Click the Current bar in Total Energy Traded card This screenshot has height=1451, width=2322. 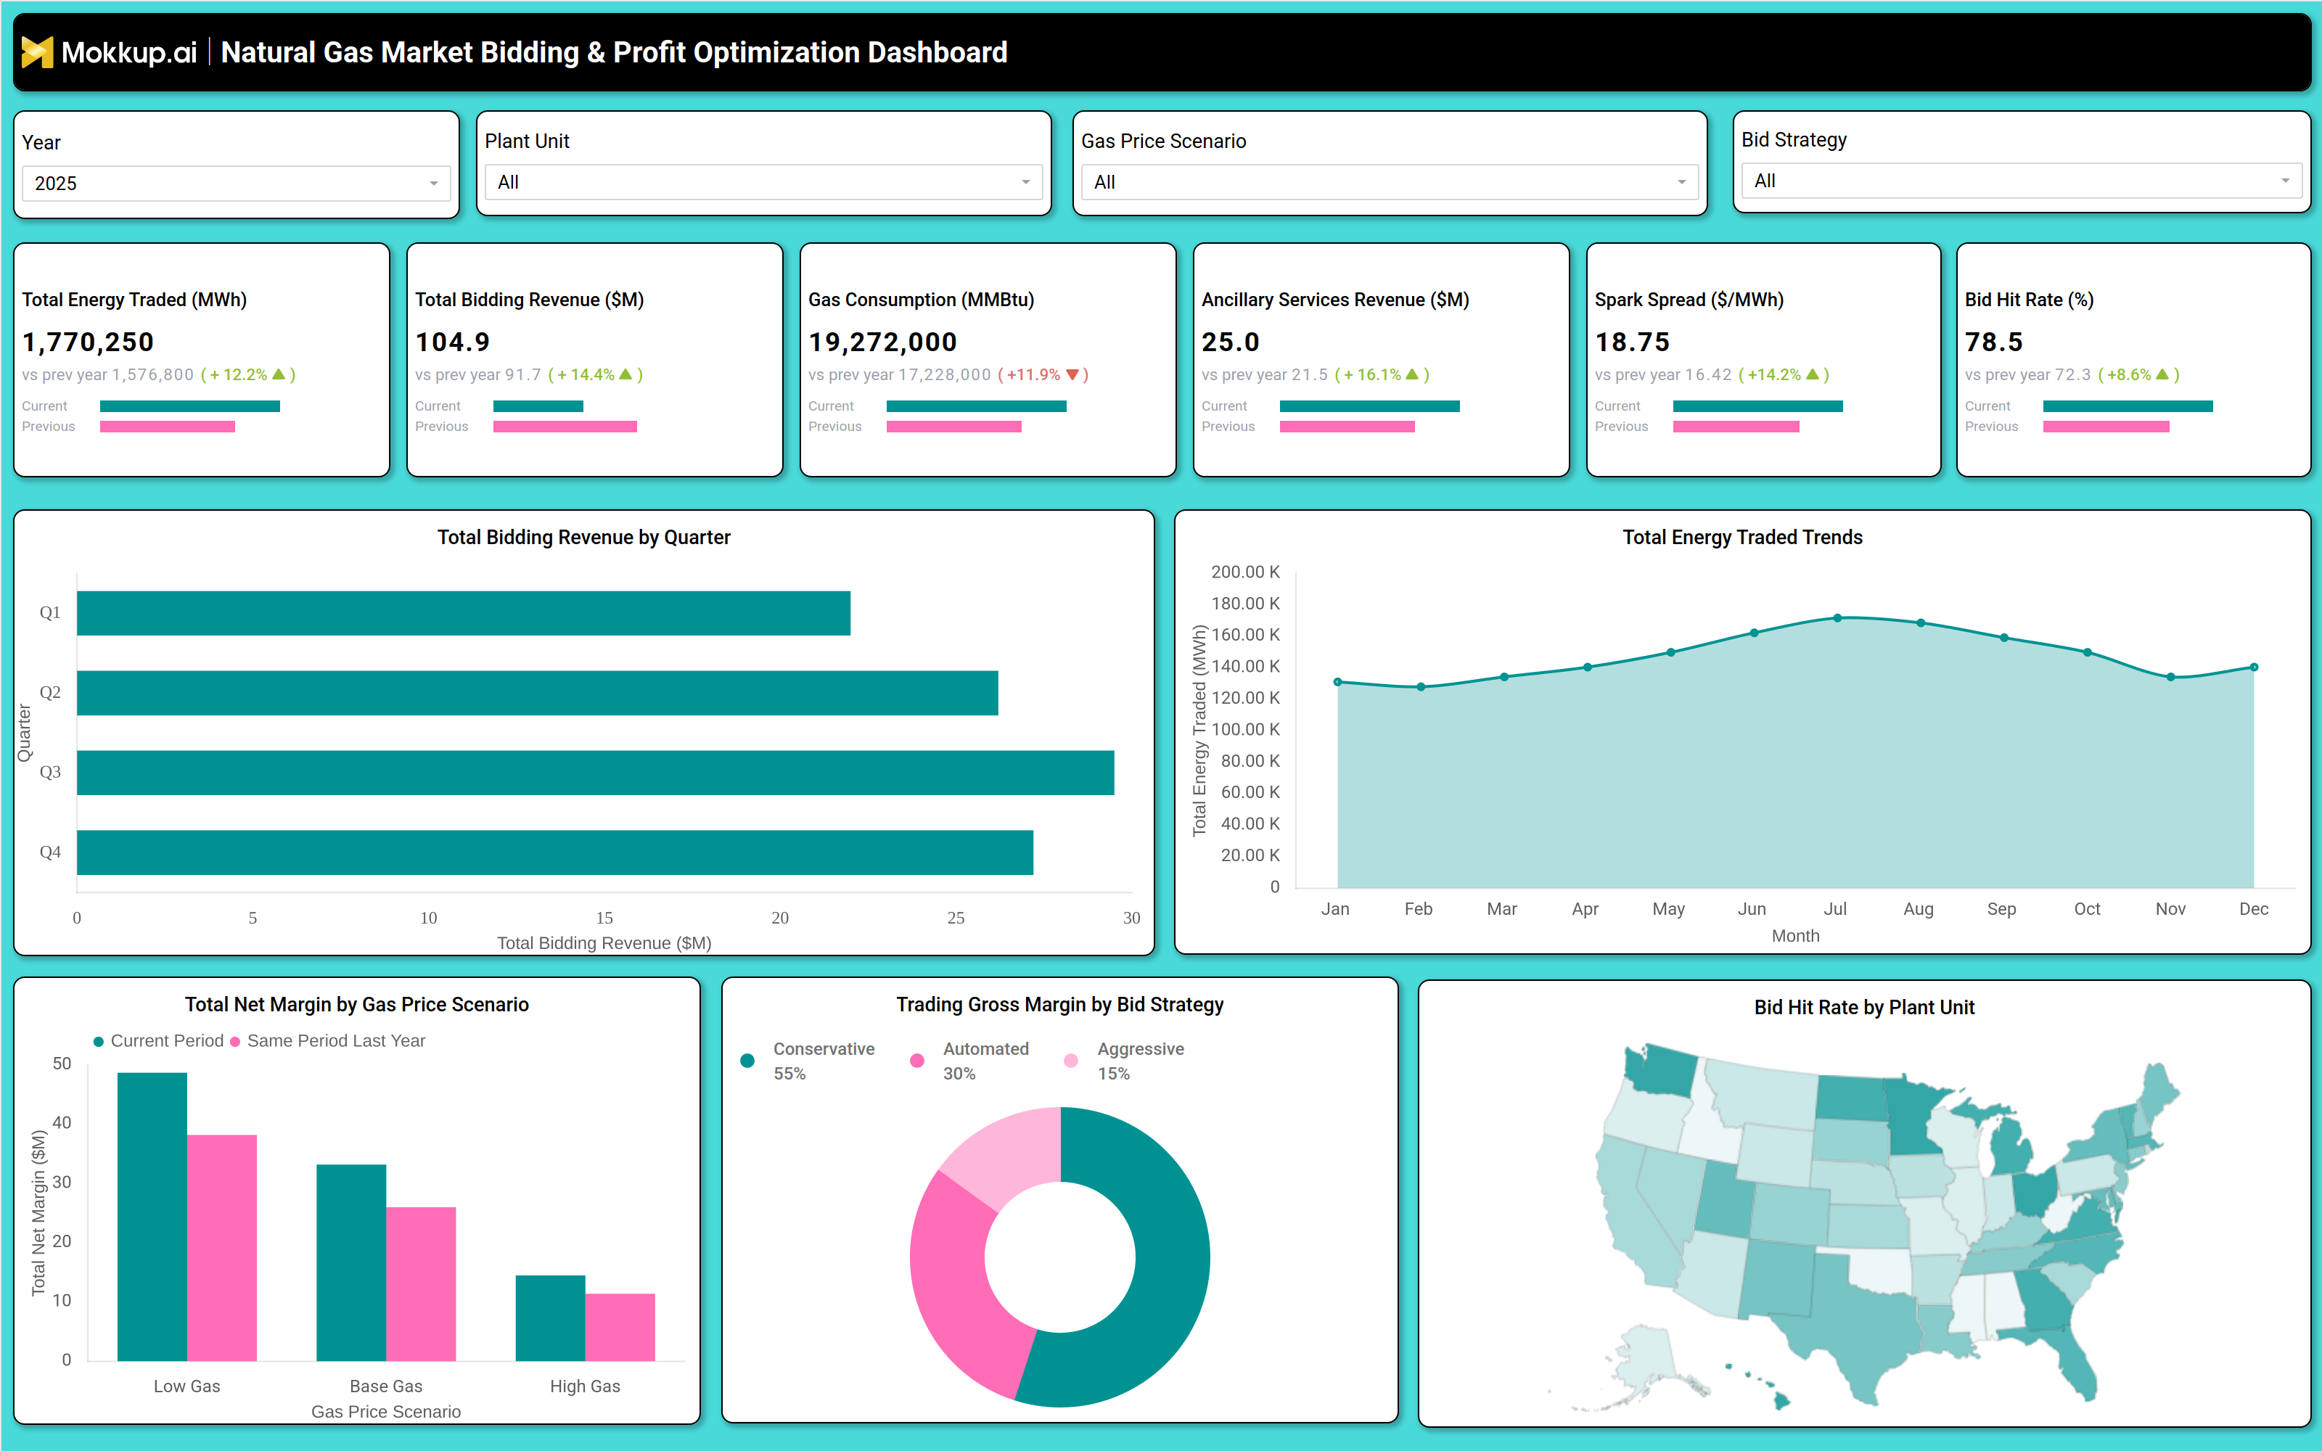tap(190, 406)
